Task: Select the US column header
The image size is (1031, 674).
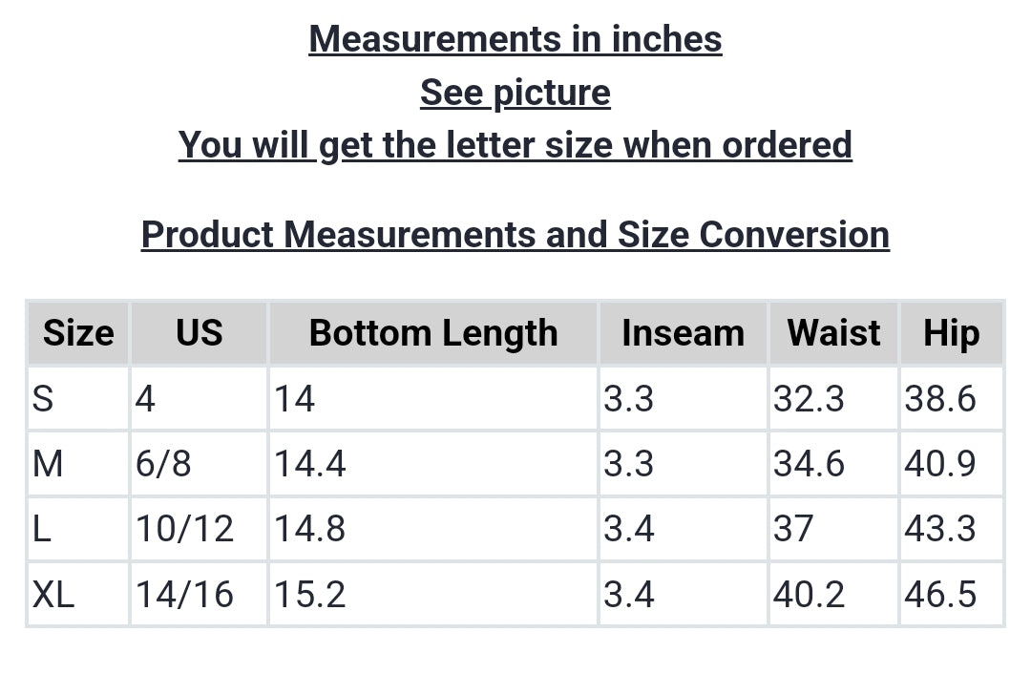Action: click(x=199, y=333)
